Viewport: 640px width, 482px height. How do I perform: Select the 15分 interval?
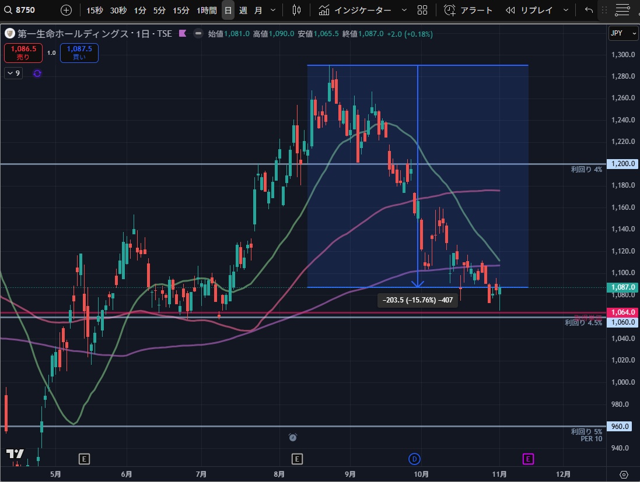(181, 10)
